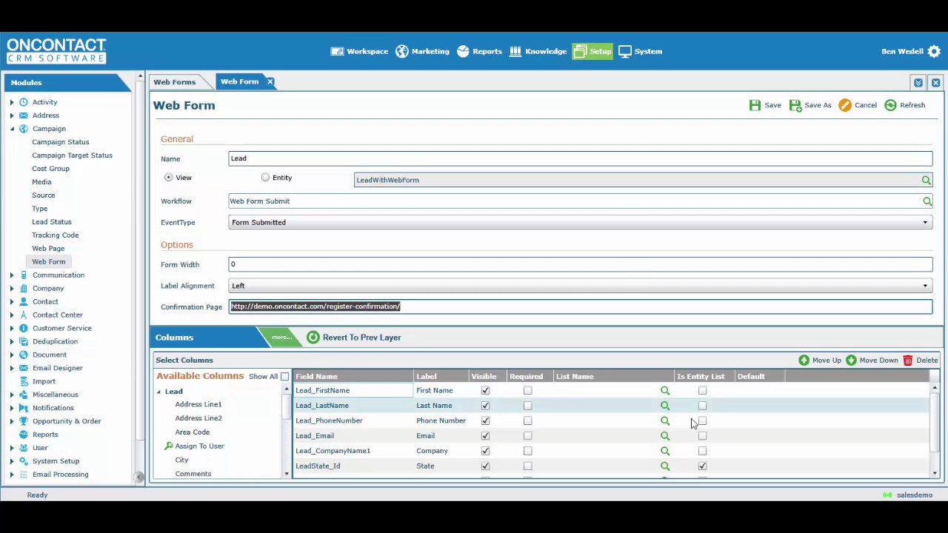Image resolution: width=948 pixels, height=533 pixels.
Task: Click the Save As icon
Action: pos(795,105)
